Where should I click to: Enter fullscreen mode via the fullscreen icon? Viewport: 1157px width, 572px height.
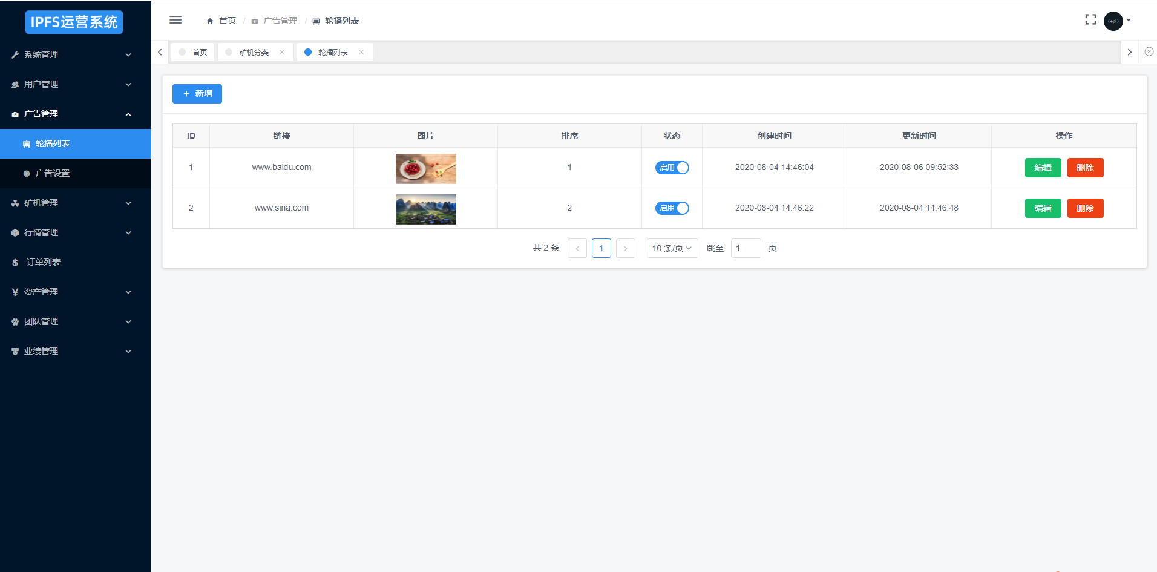(1090, 20)
